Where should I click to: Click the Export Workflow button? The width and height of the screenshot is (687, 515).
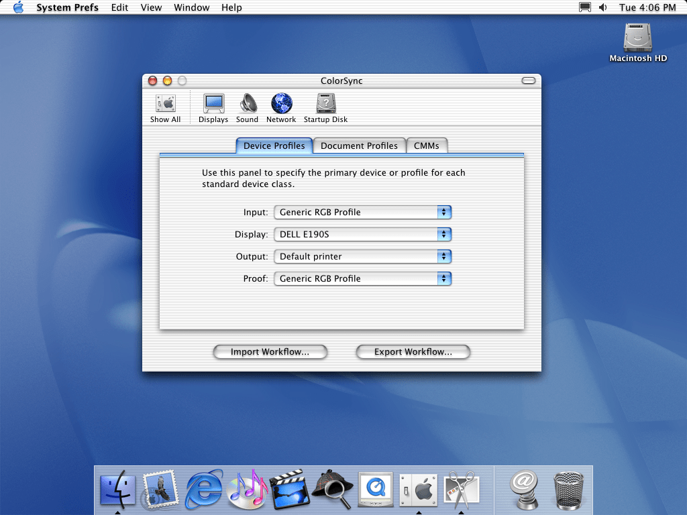413,352
